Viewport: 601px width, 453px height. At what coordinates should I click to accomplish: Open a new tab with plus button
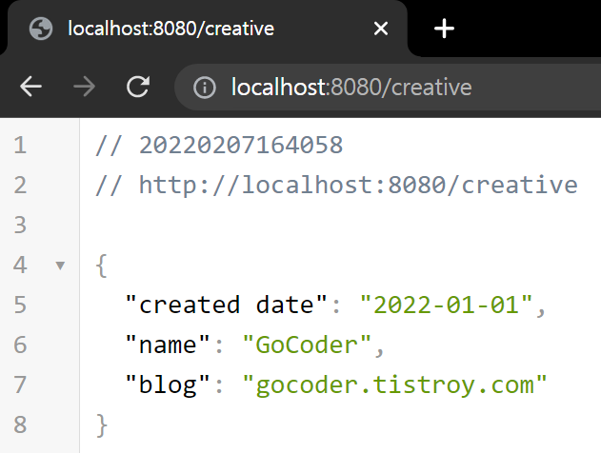[x=444, y=29]
